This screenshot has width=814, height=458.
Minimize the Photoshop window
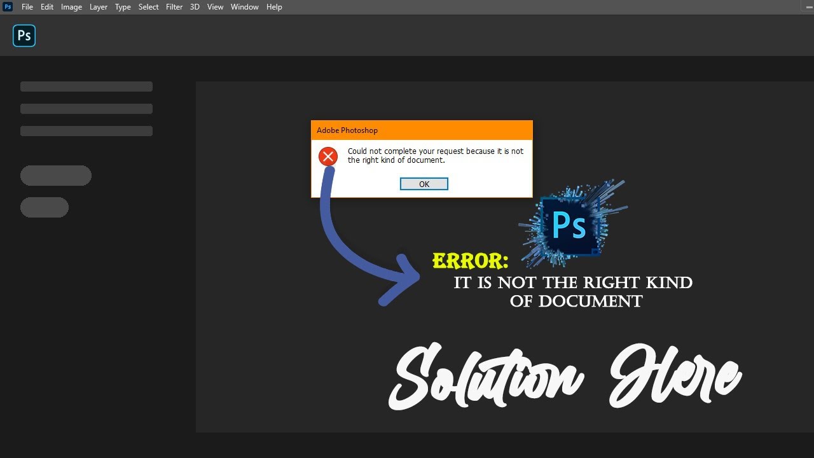point(808,6)
